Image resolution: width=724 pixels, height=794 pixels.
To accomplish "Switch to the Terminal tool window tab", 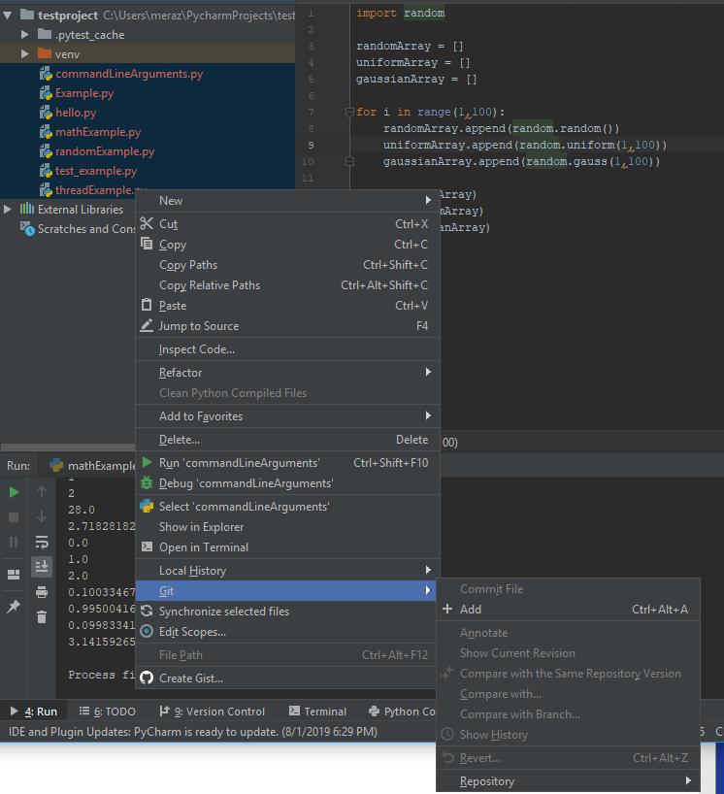I will [x=316, y=711].
